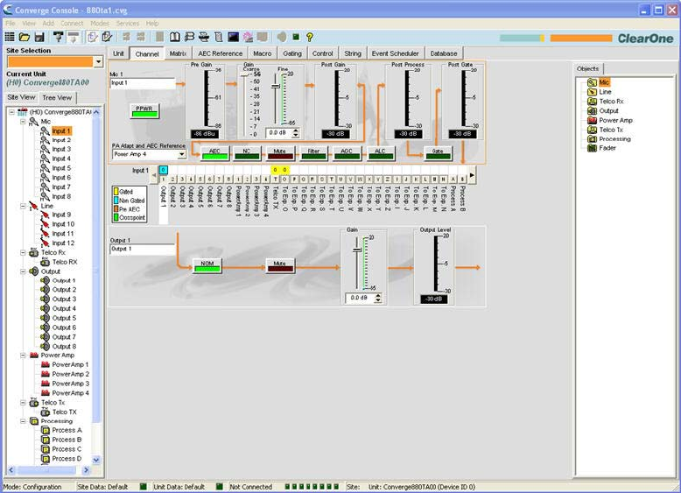The height and width of the screenshot is (493, 681).
Task: Click the save floppy disk toolbar icon
Action: click(39, 37)
